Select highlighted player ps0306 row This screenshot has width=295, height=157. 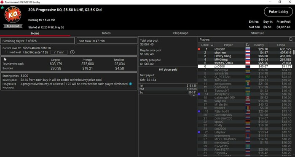point(245,67)
